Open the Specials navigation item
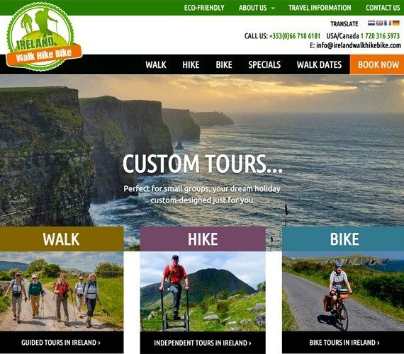 pos(264,64)
